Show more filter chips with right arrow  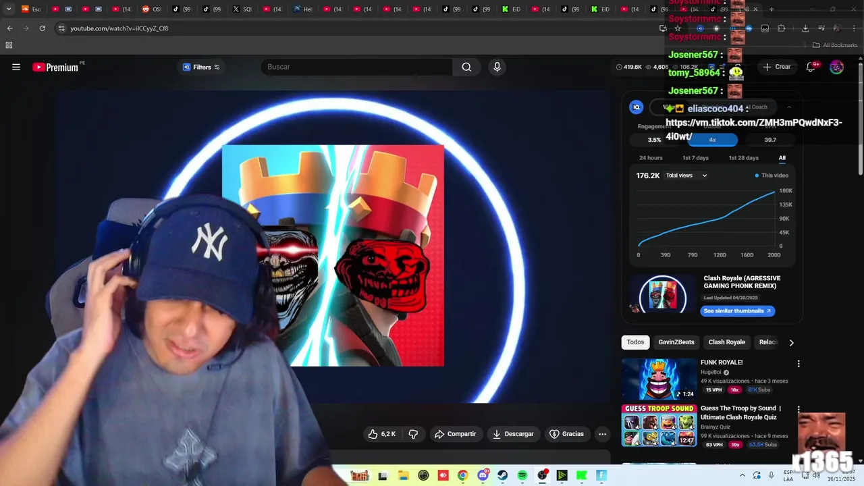pyautogui.click(x=791, y=342)
